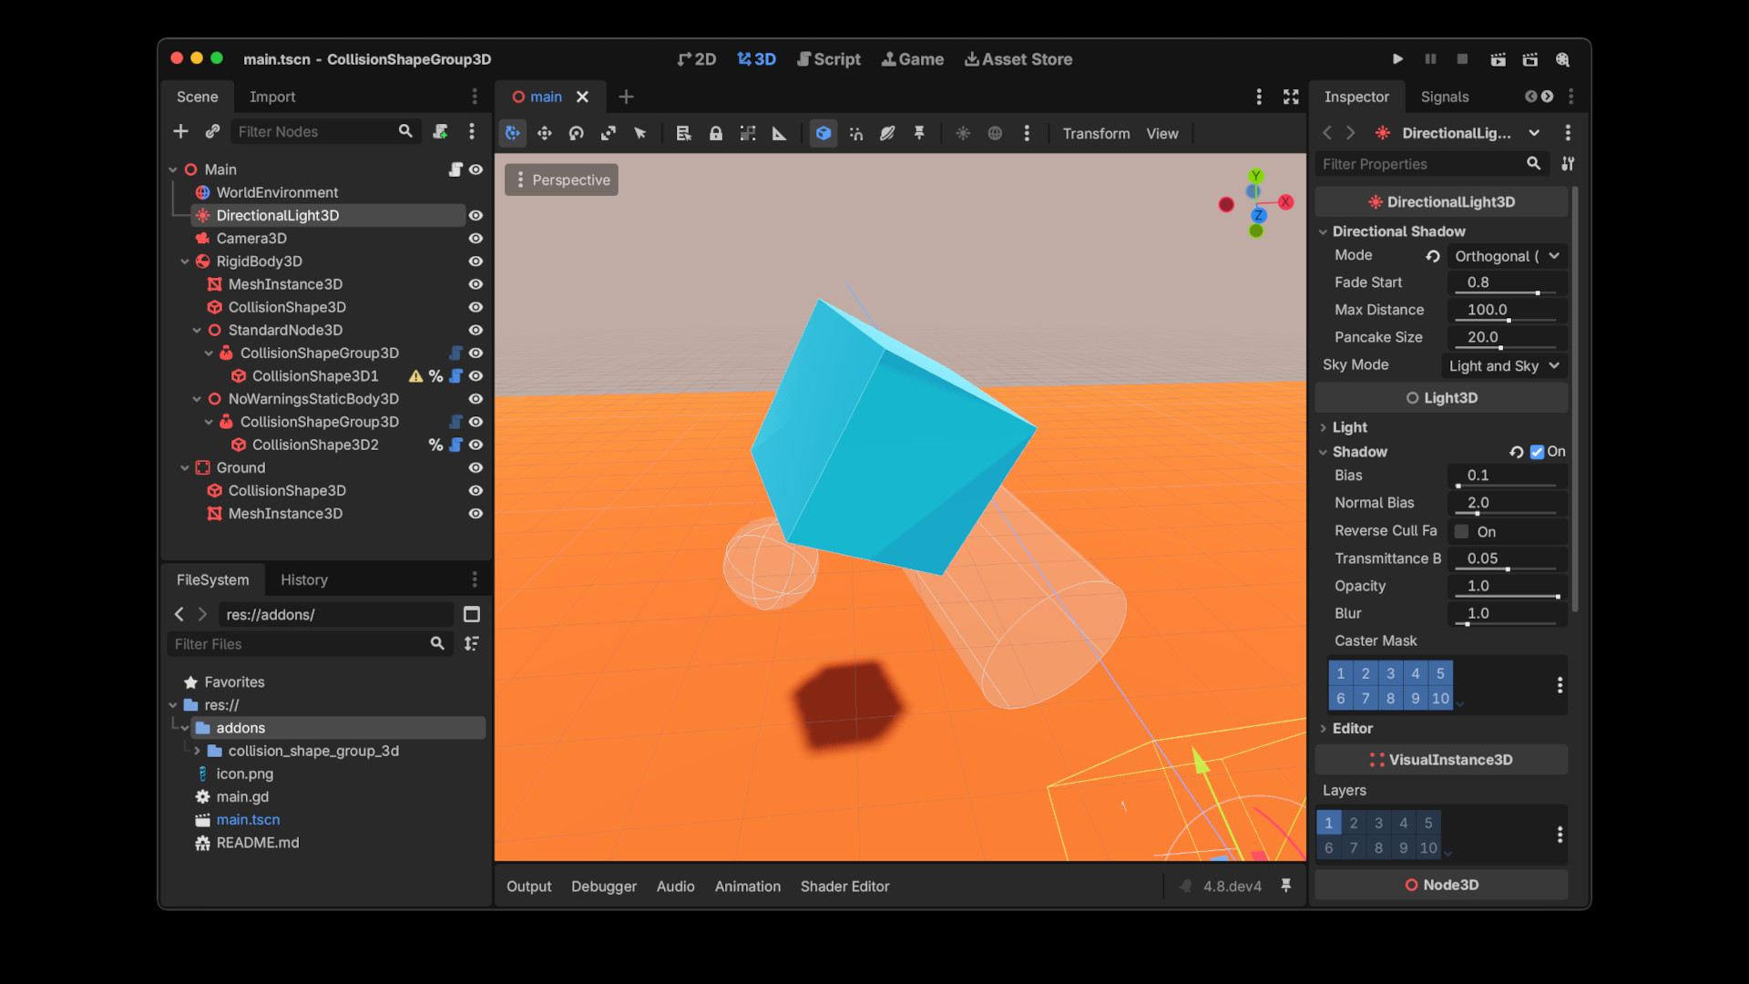The width and height of the screenshot is (1749, 984).
Task: Toggle visibility of Ground node
Action: 476,467
